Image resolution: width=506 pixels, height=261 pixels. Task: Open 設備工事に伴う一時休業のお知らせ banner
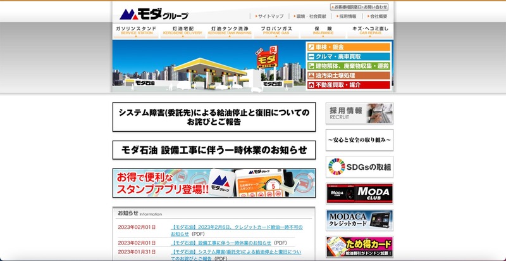tap(214, 150)
